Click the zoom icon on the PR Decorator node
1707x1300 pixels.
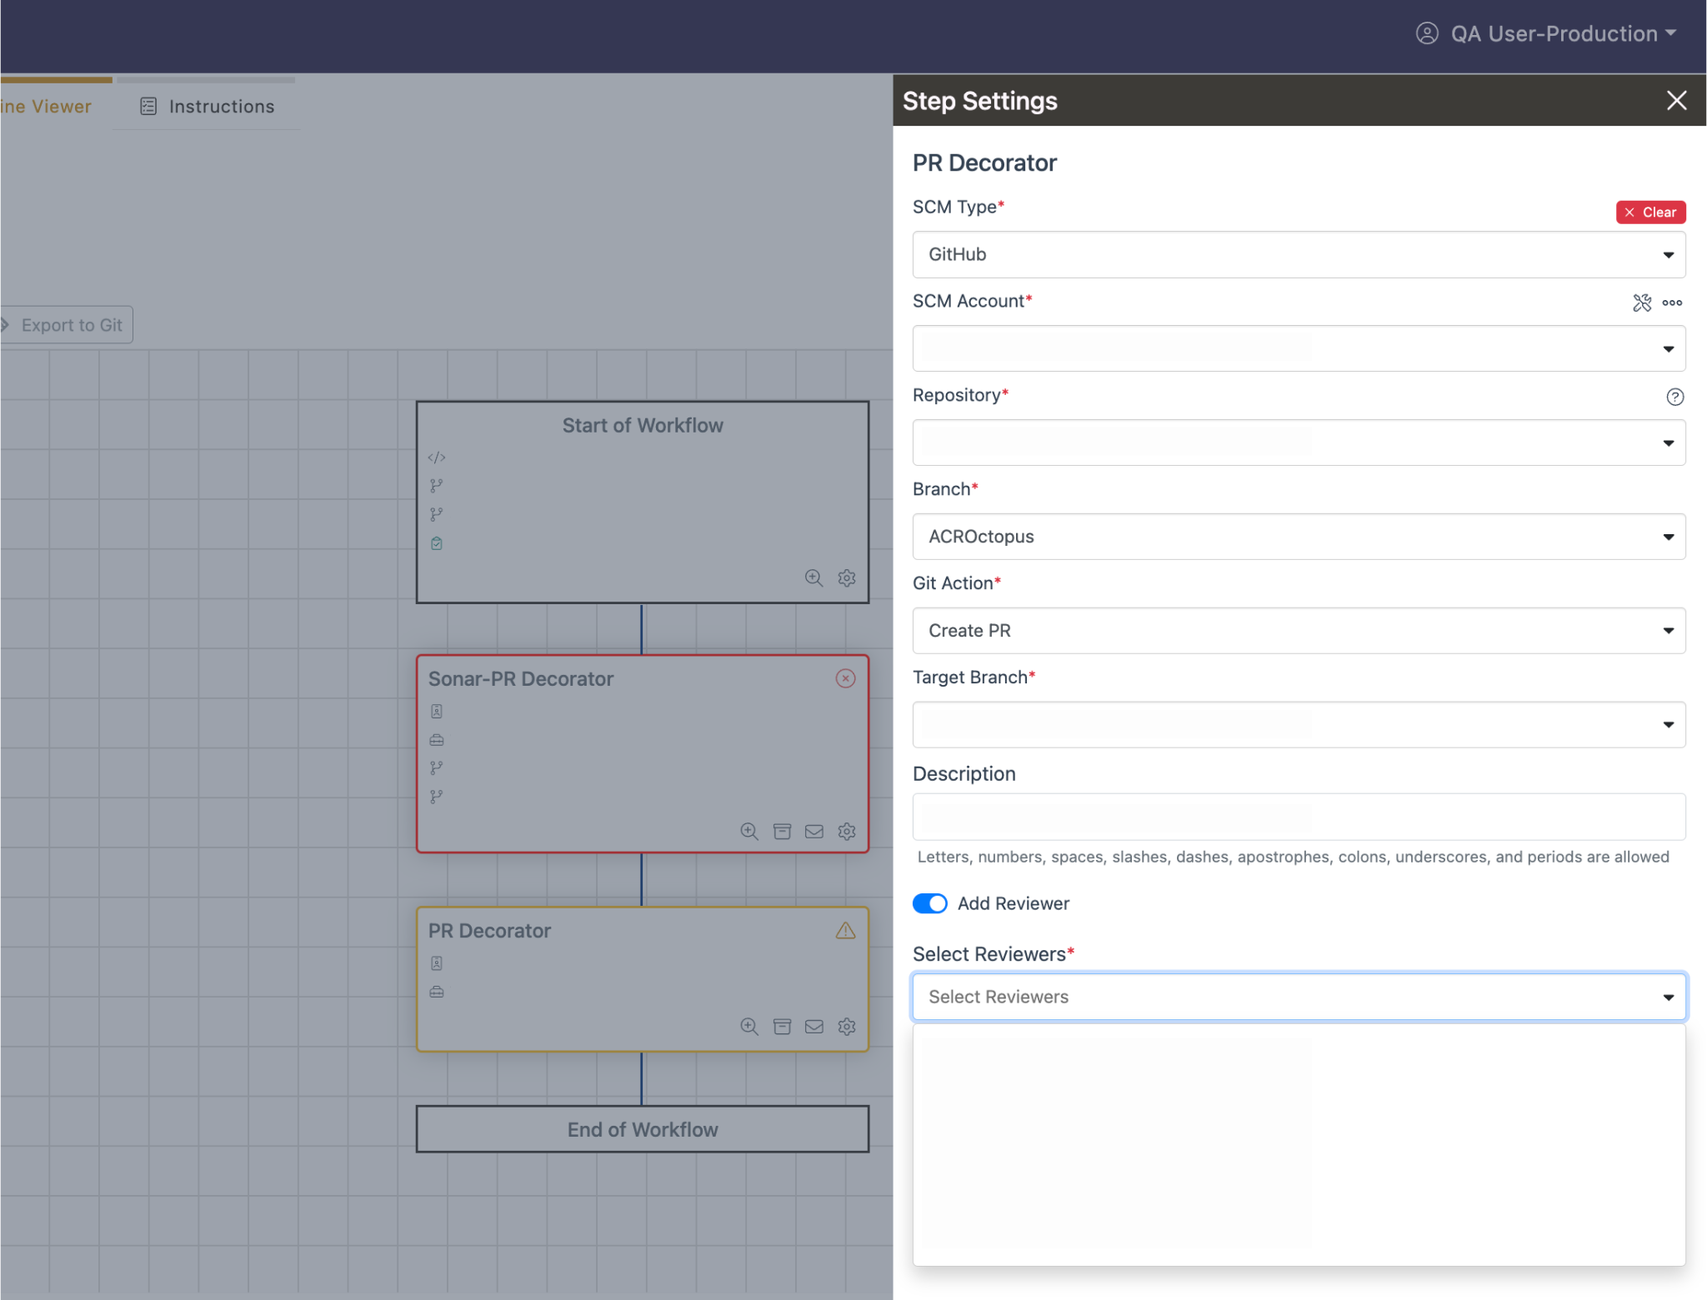[748, 1027]
